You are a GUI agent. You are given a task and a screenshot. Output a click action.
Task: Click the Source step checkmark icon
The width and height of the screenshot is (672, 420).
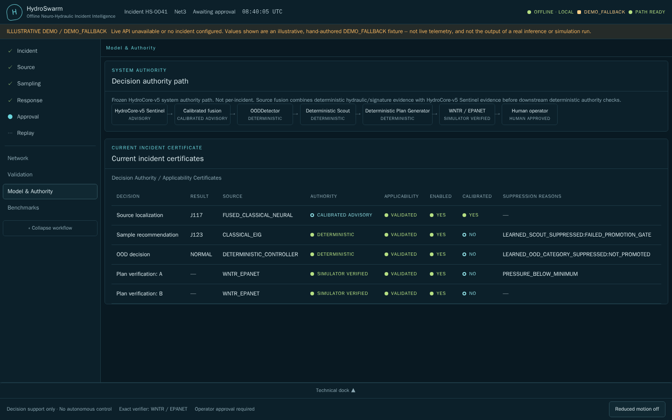point(10,67)
